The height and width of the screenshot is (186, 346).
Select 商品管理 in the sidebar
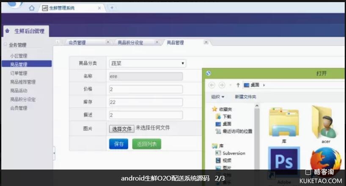[27, 64]
